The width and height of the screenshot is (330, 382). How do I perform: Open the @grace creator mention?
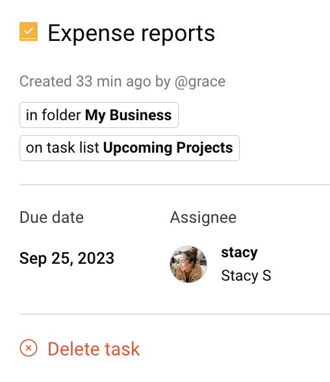[x=200, y=81]
